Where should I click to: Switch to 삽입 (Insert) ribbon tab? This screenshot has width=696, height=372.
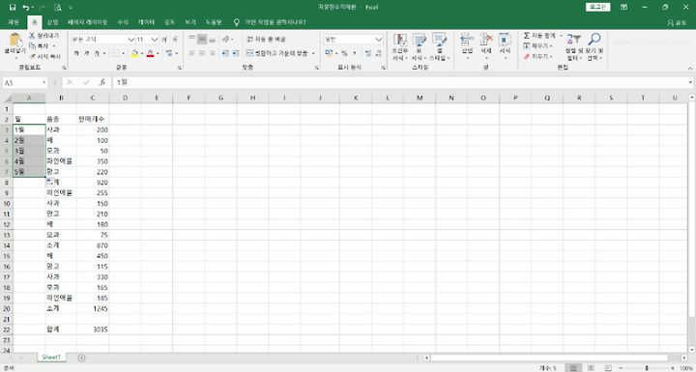(x=53, y=22)
